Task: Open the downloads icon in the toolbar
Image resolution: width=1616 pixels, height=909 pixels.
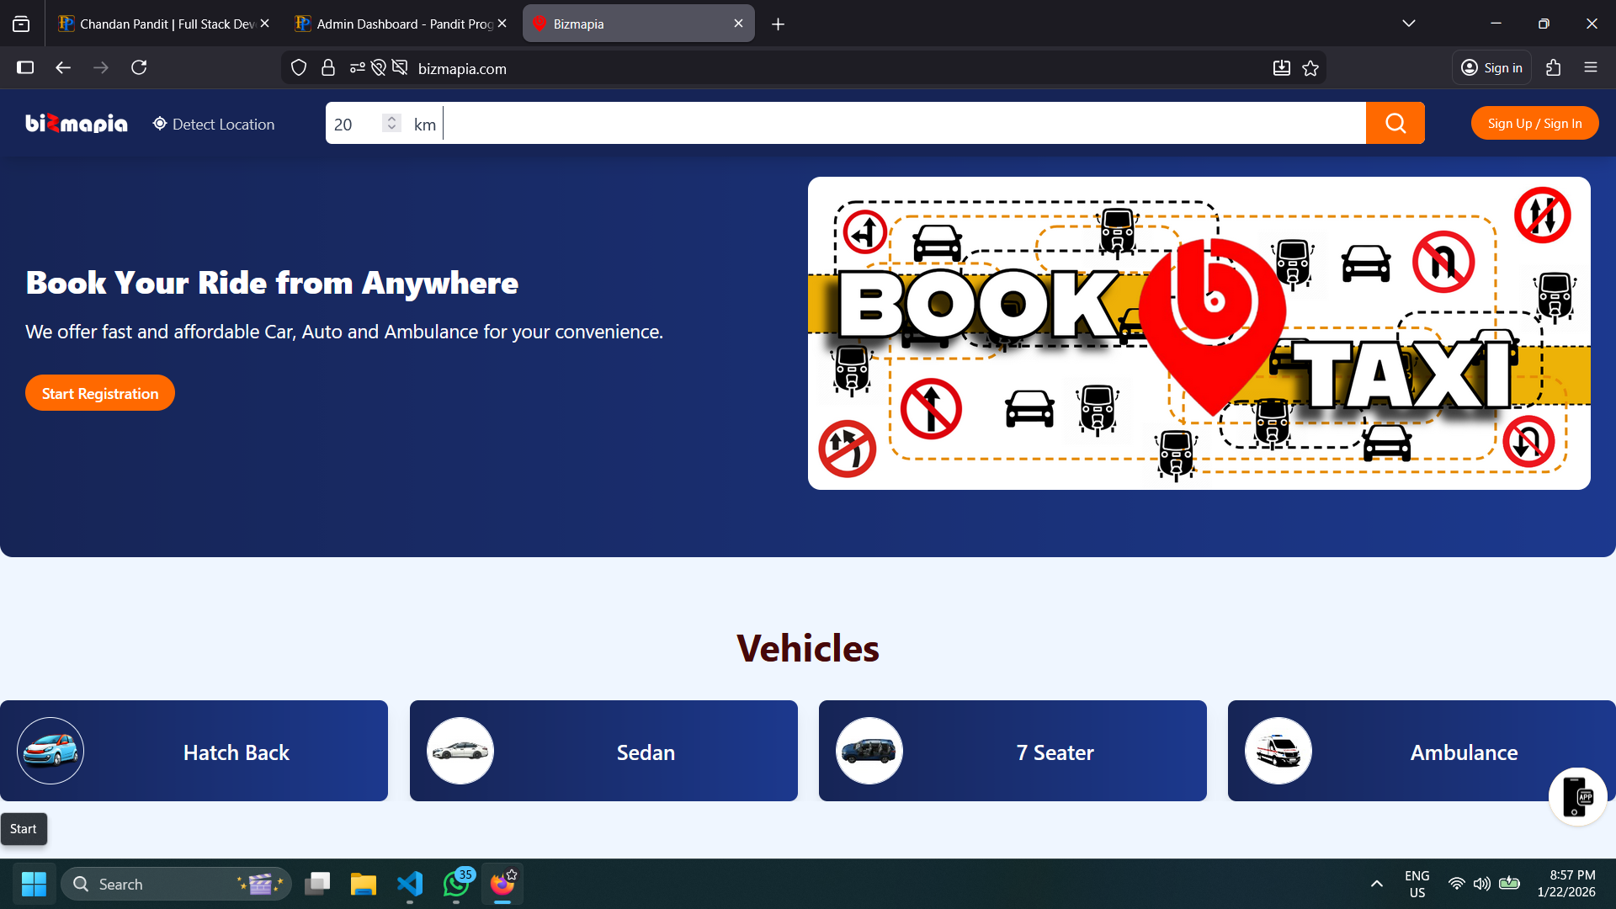Action: [1281, 67]
